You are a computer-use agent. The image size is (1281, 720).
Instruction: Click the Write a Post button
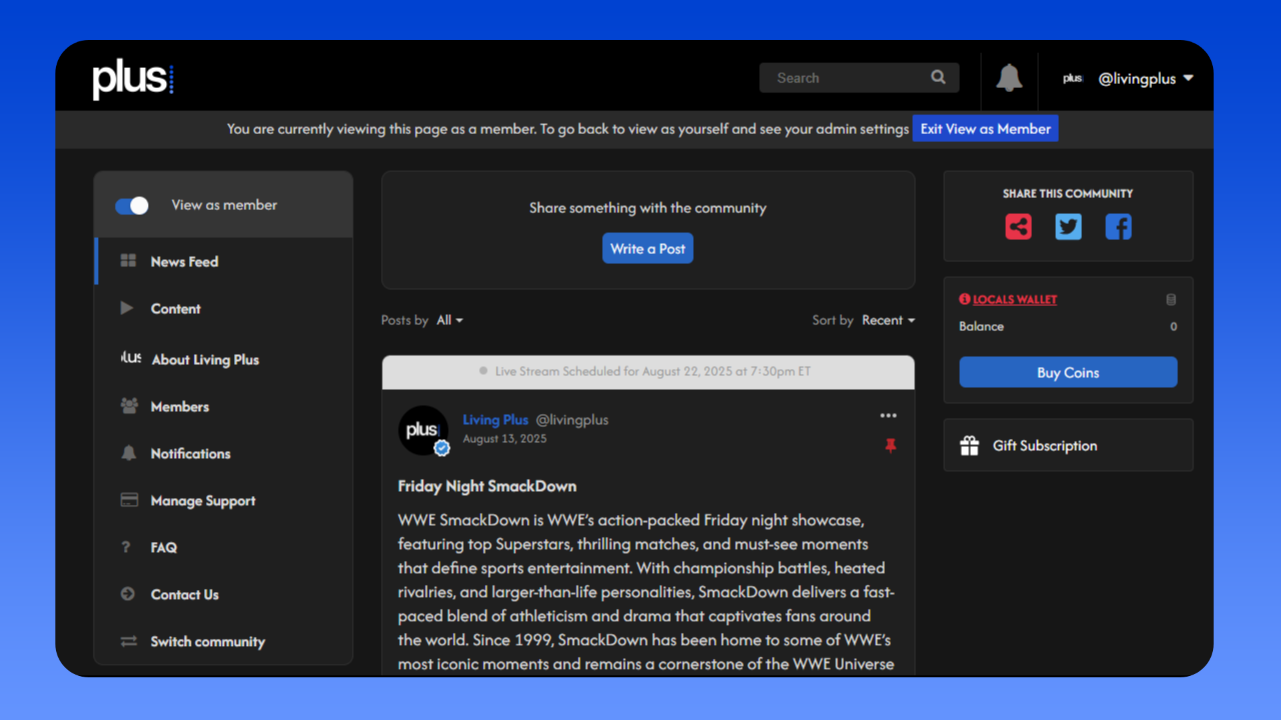(x=647, y=249)
